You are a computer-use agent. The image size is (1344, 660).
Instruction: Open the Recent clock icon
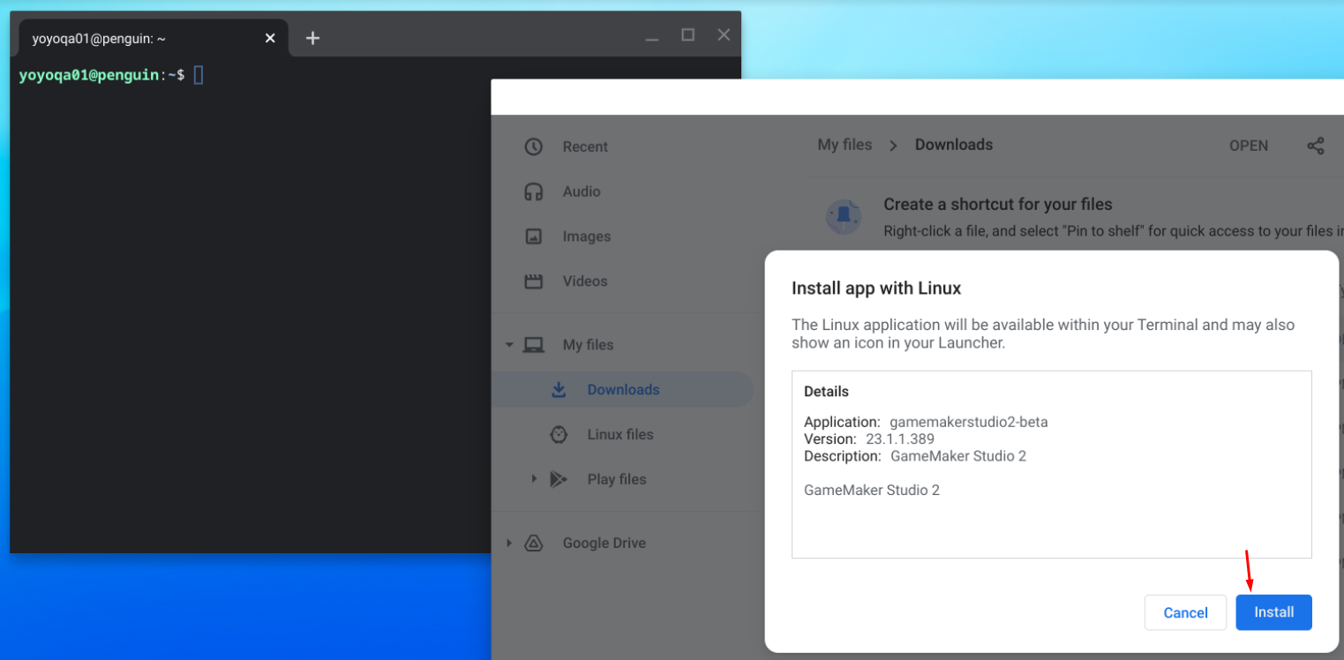pos(534,146)
